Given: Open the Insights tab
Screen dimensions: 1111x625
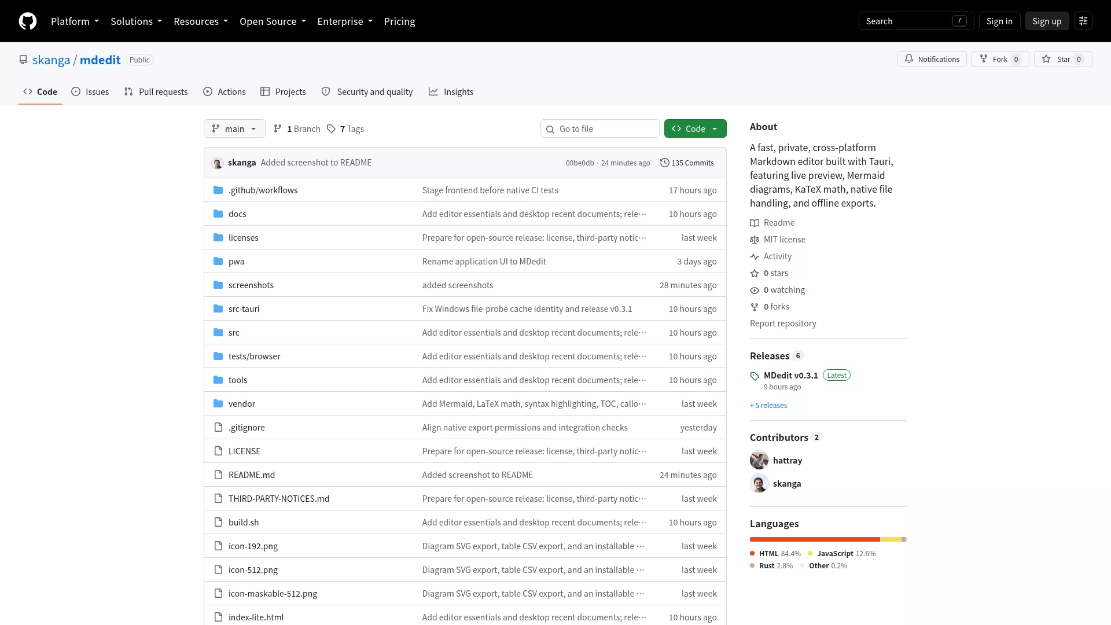Looking at the screenshot, I should tap(451, 92).
